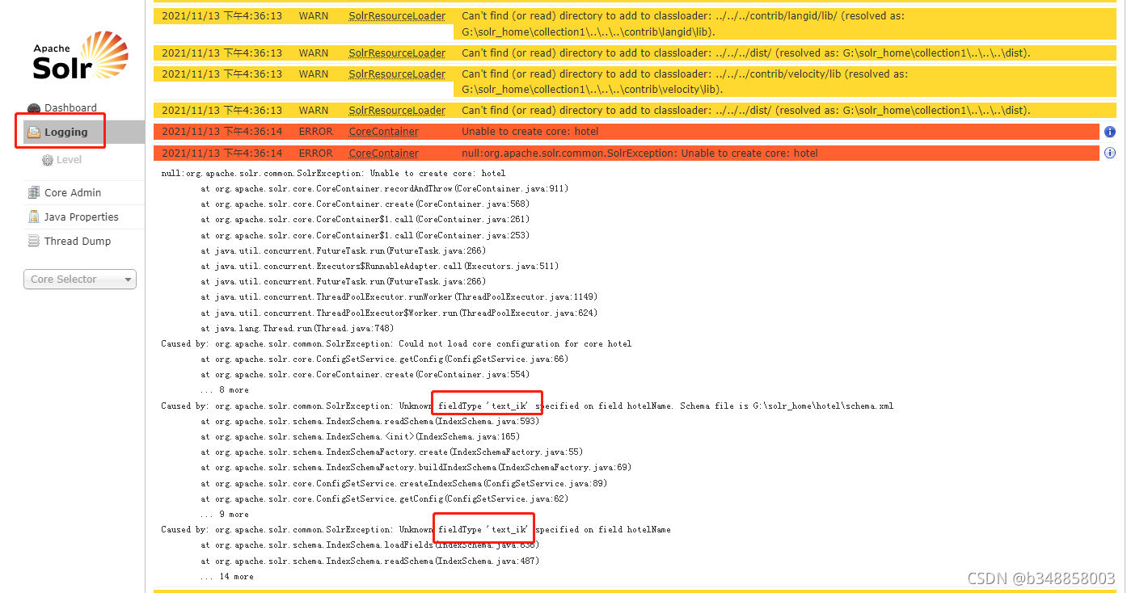Click the highlighted fieldType 'text_ik' text
The height and width of the screenshot is (593, 1127).
[487, 403]
